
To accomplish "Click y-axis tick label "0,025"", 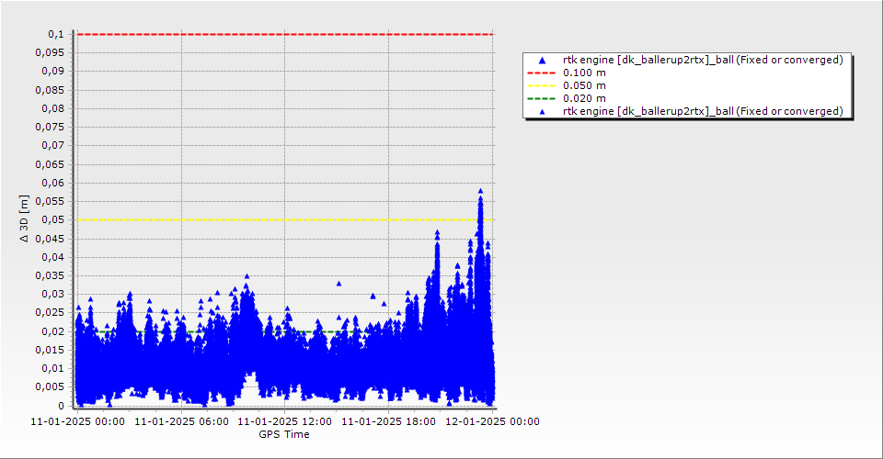I will click(50, 312).
